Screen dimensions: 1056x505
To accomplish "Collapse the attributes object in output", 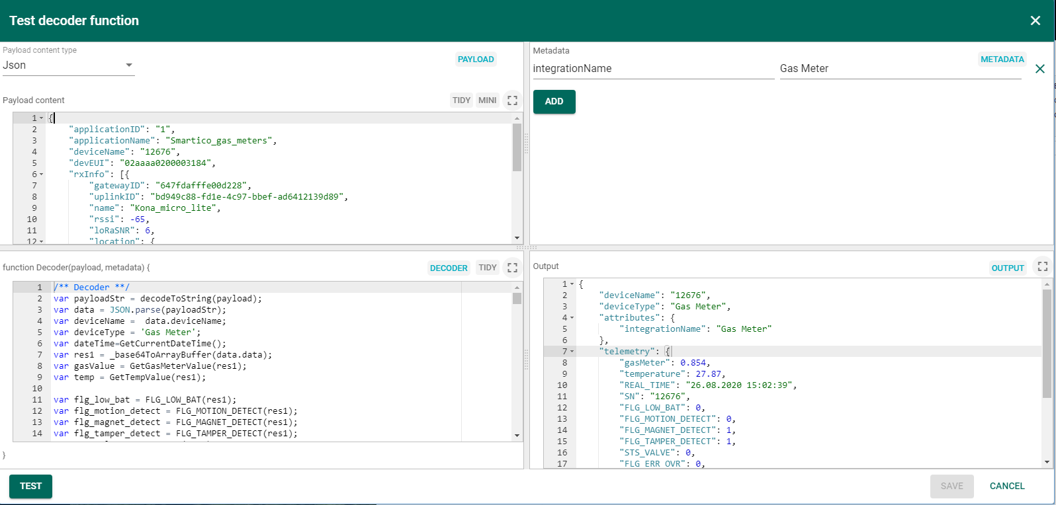I will coord(572,318).
